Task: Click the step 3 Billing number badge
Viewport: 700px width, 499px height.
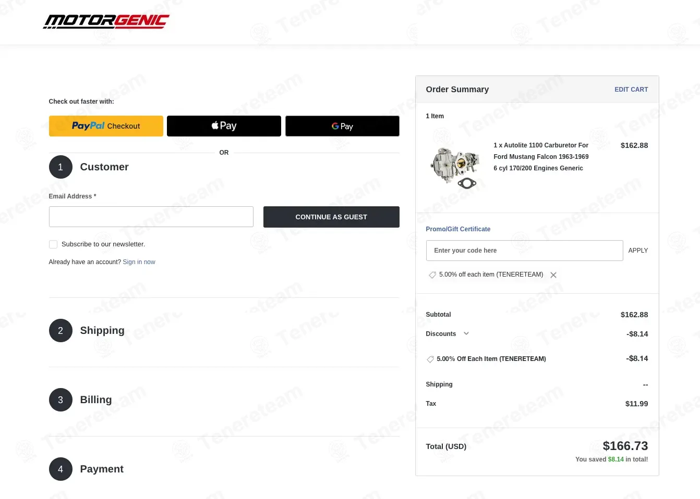Action: click(x=61, y=400)
